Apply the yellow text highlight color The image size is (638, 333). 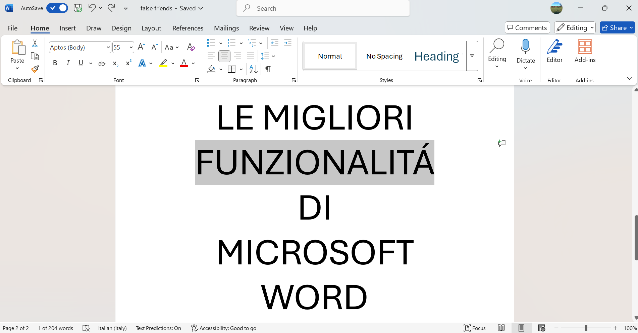point(163,63)
